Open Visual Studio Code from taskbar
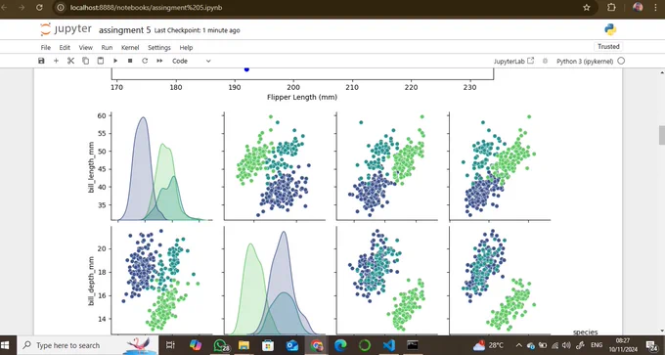Image resolution: width=665 pixels, height=355 pixels. [x=389, y=345]
